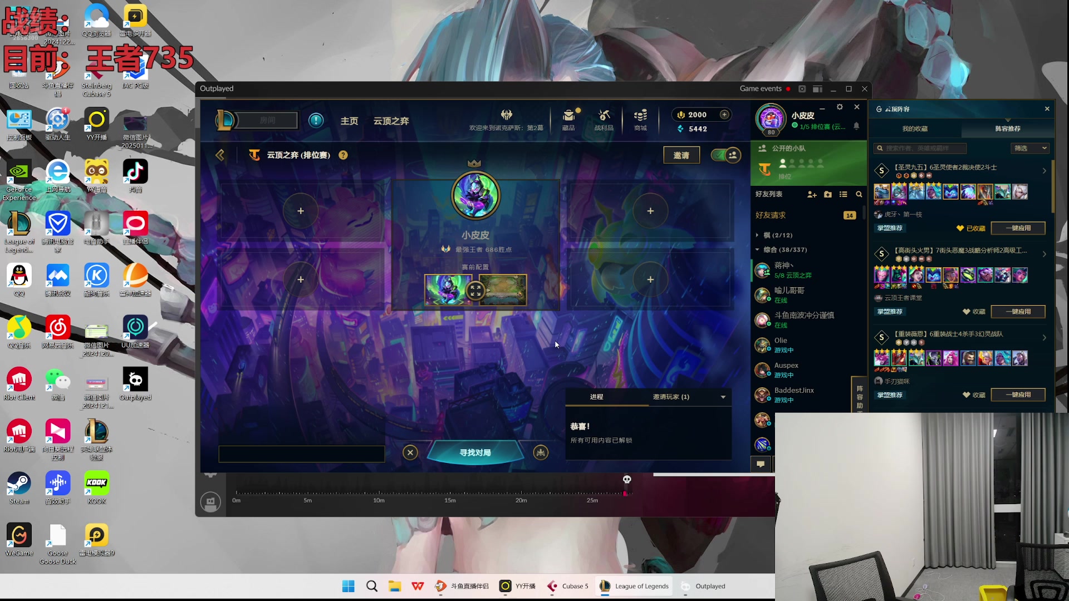Click the lineup search input field

(x=920, y=148)
